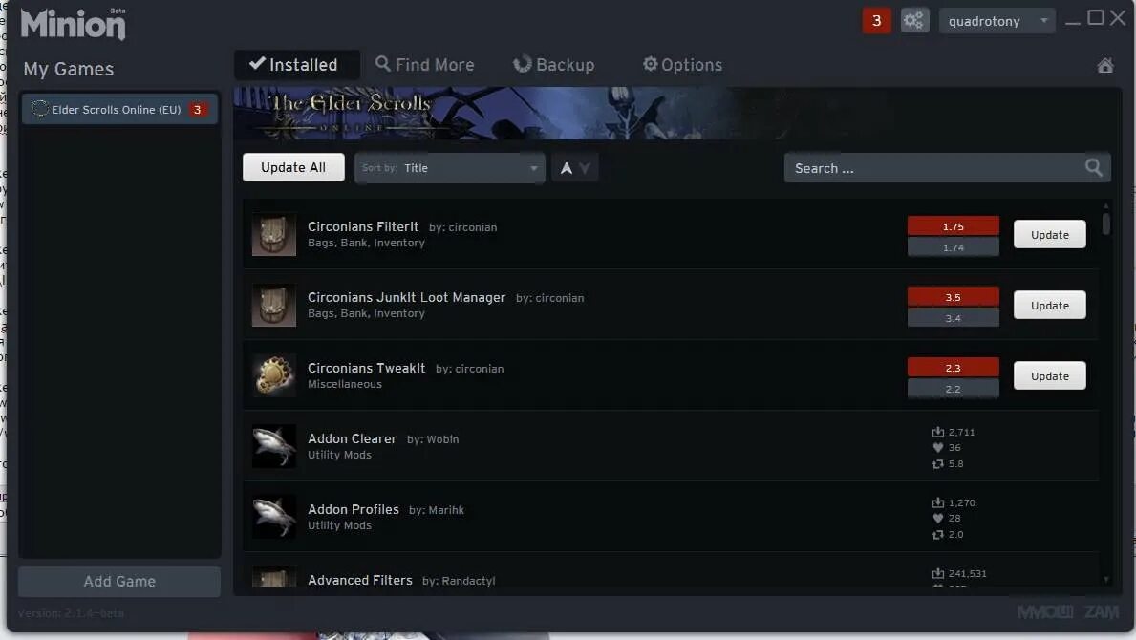1136x640 pixels.
Task: Click the addon list scrollbar thumb
Action: tap(1105, 223)
